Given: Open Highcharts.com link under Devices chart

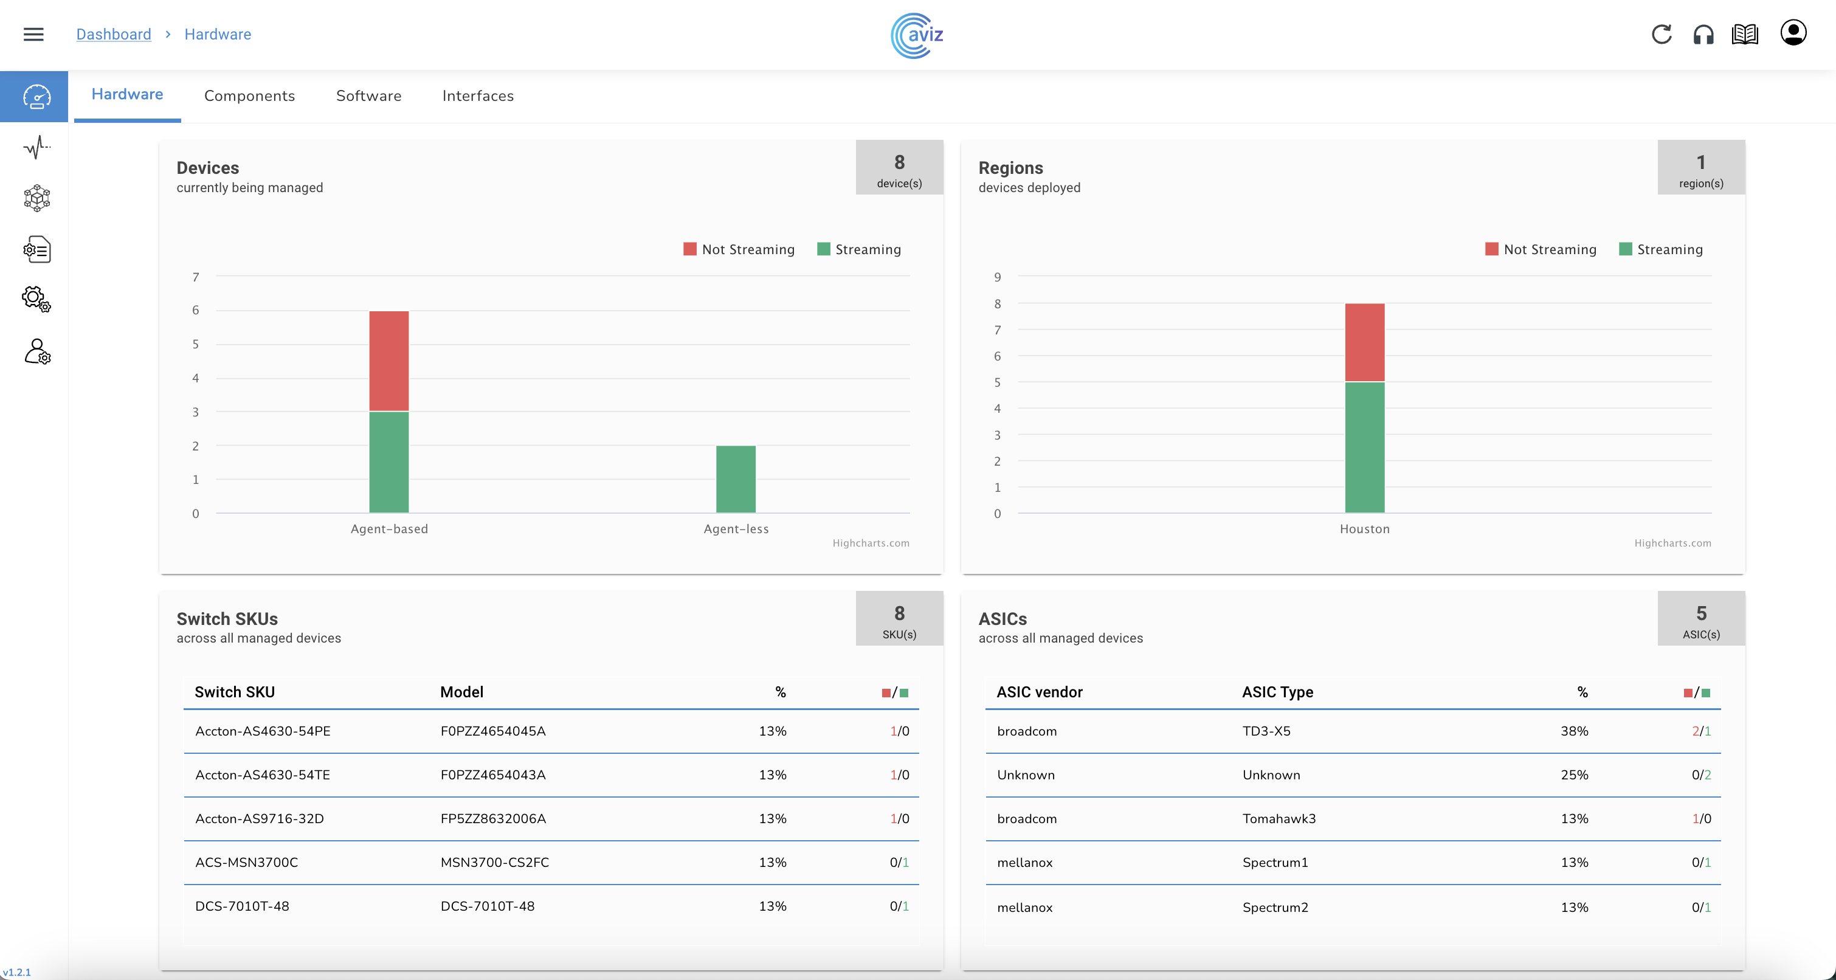Looking at the screenshot, I should (870, 543).
